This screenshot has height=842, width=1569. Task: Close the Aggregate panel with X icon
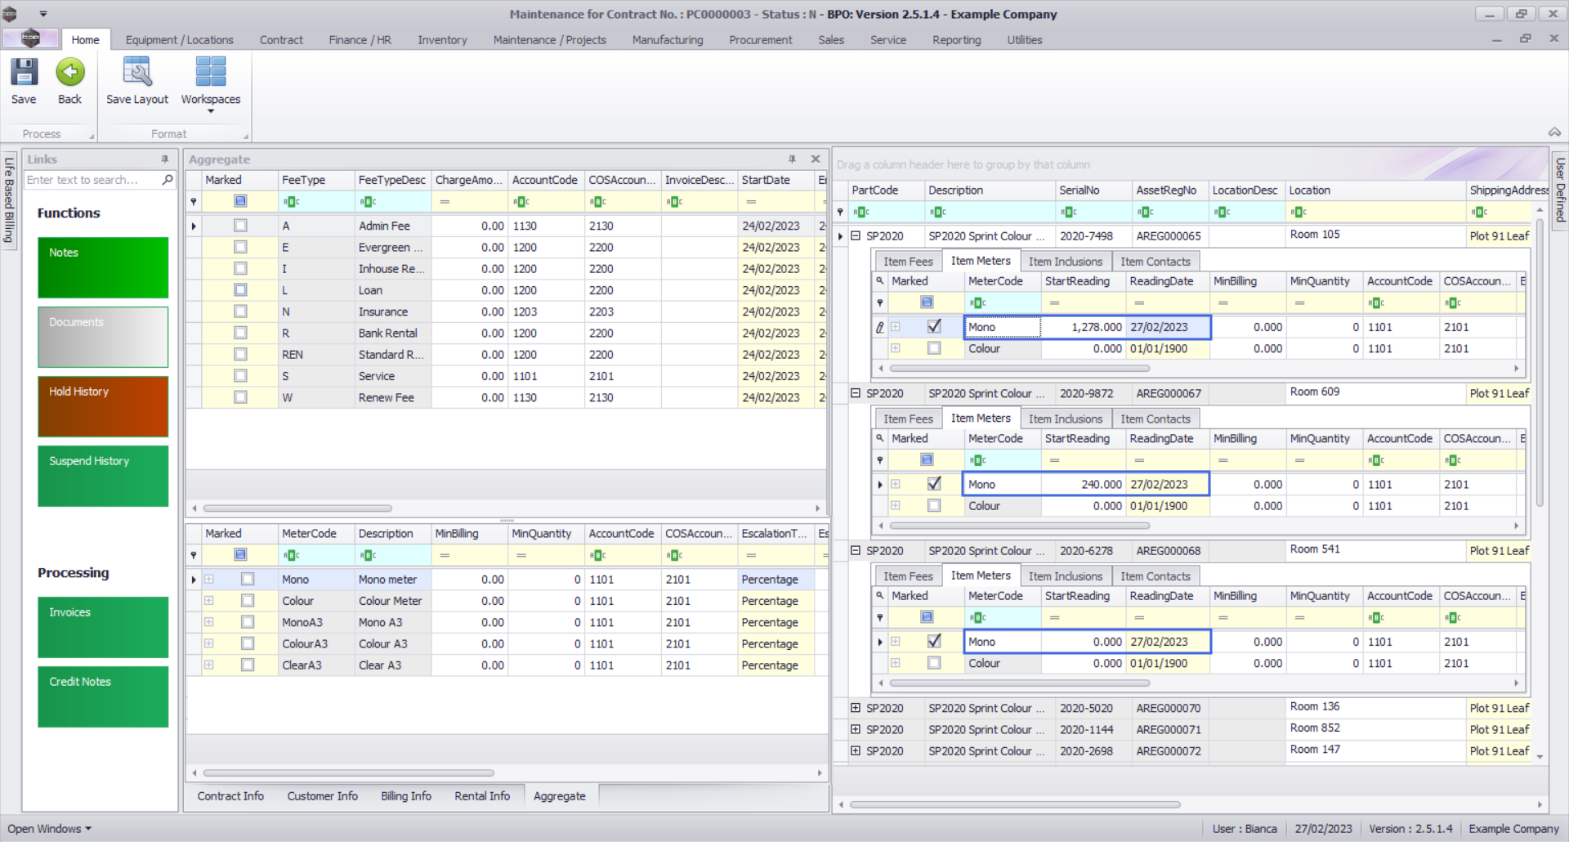click(815, 159)
